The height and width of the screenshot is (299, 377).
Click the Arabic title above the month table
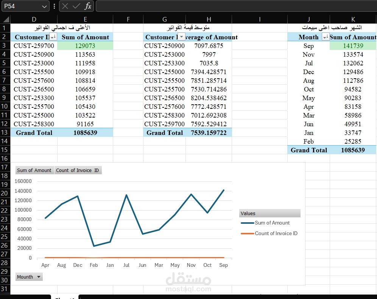tap(332, 28)
